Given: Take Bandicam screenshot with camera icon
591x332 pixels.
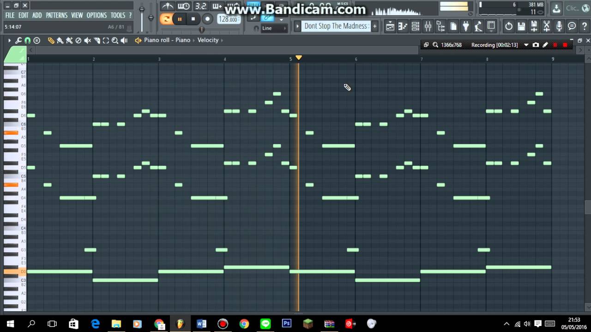Looking at the screenshot, I should point(536,45).
